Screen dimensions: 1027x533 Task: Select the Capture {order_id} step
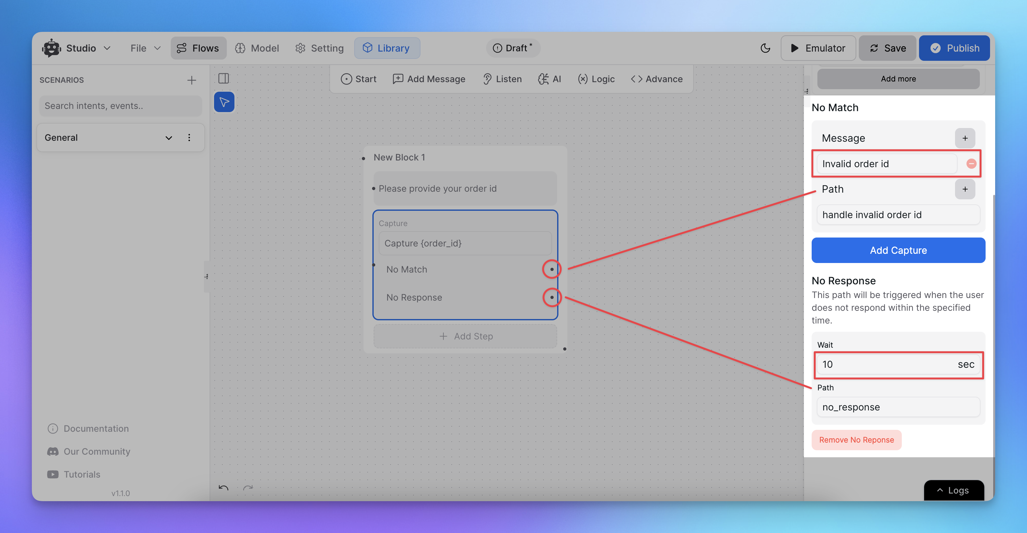[x=465, y=243]
